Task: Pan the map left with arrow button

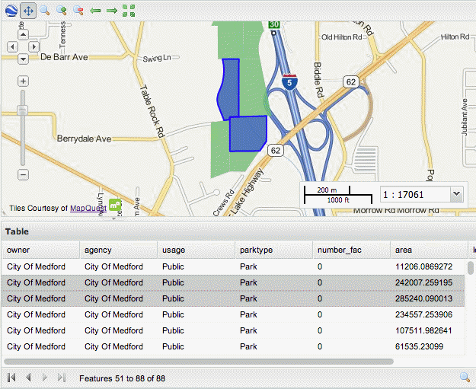Action: [12, 46]
